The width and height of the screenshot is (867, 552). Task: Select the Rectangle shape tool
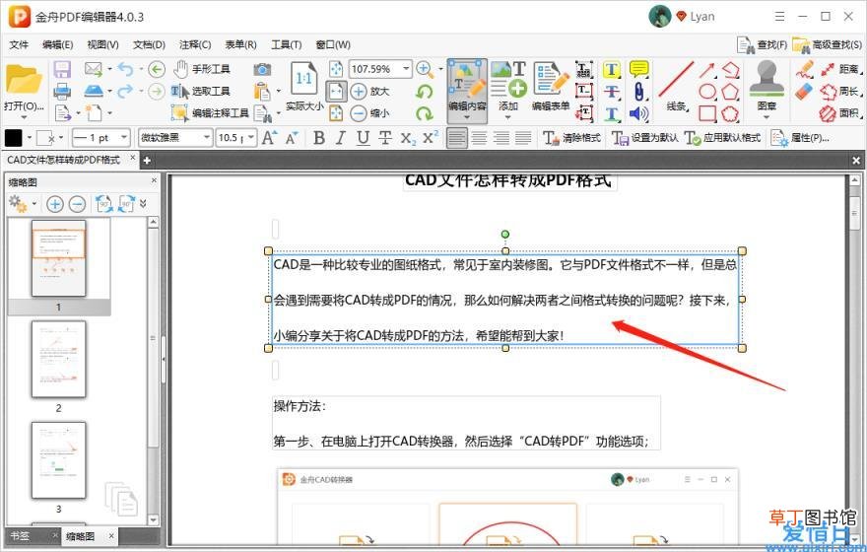(707, 113)
